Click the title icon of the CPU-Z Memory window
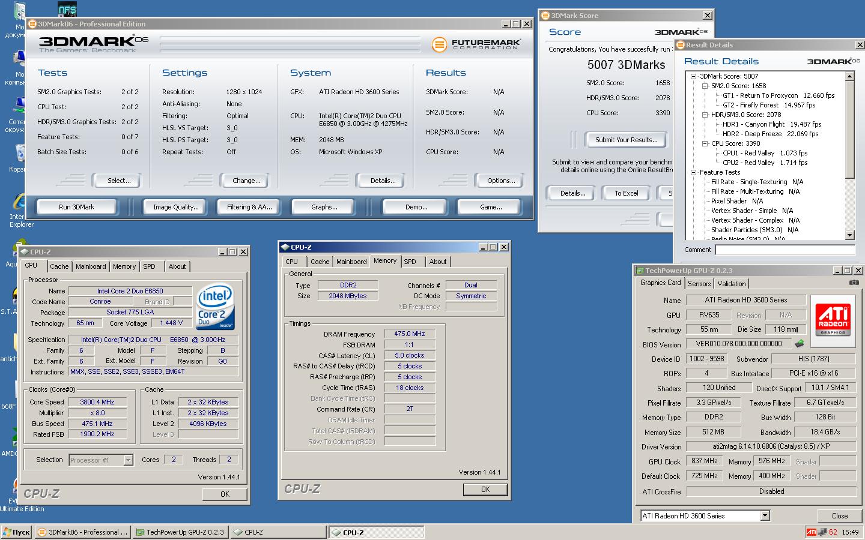 click(285, 247)
